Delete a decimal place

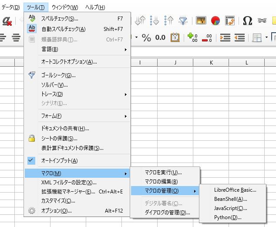click(207, 38)
